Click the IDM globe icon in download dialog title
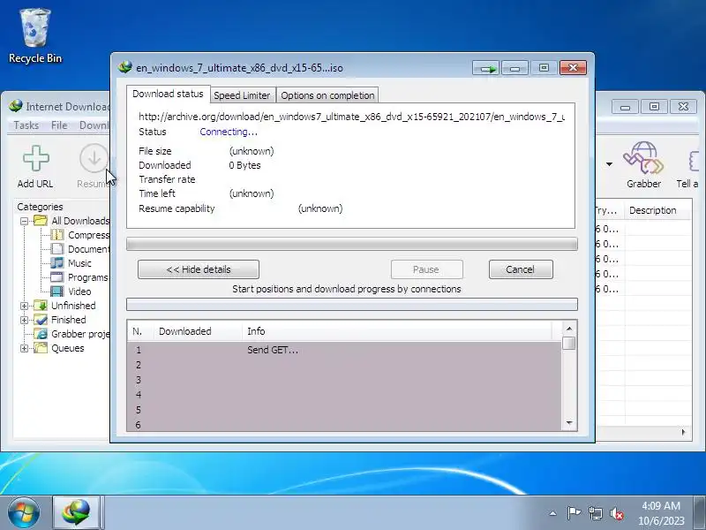 pyautogui.click(x=124, y=67)
